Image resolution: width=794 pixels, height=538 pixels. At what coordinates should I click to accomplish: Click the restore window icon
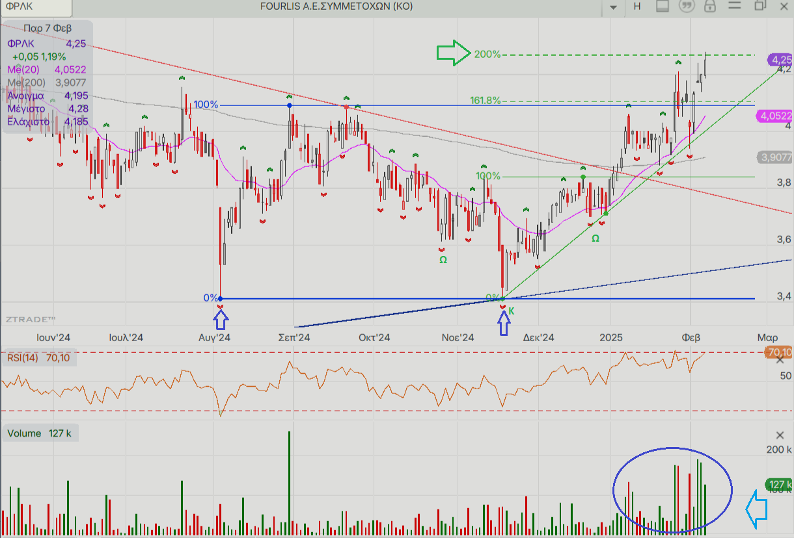pos(760,6)
